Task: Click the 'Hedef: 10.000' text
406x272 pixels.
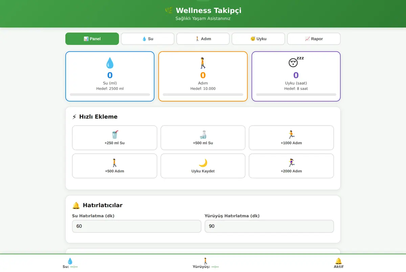Action: (203, 89)
